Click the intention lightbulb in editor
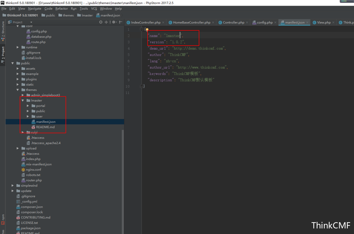This screenshot has height=234, width=354. coord(147,29)
